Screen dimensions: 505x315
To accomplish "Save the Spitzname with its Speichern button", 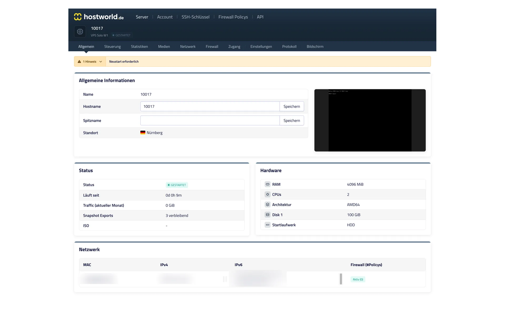I will (x=292, y=120).
